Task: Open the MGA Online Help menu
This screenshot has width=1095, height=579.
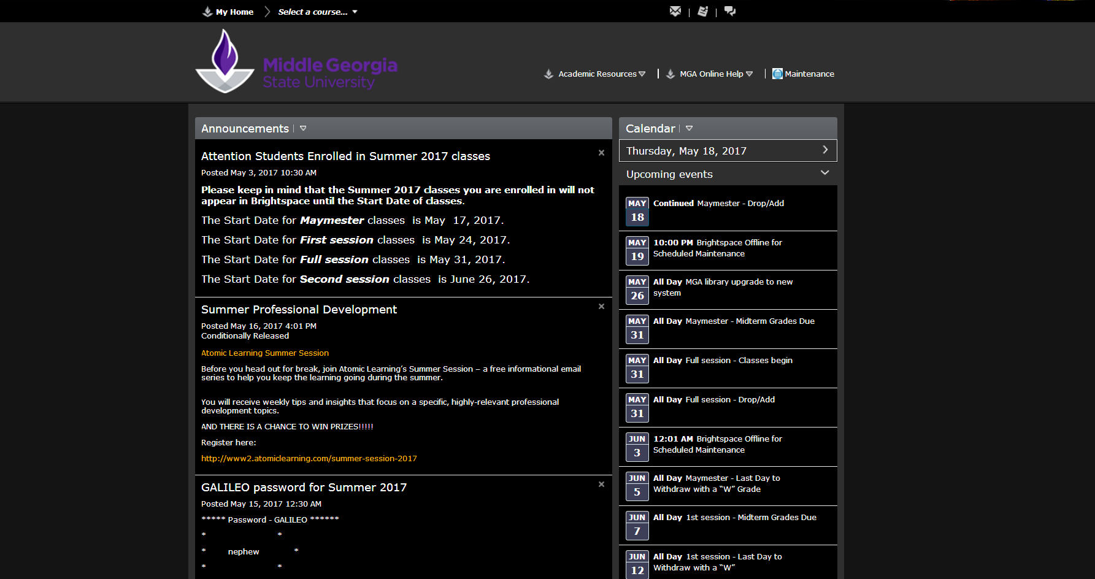Action: (712, 74)
